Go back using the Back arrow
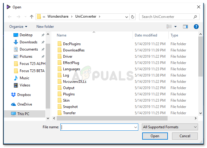The height and width of the screenshot is (148, 207). point(10,17)
